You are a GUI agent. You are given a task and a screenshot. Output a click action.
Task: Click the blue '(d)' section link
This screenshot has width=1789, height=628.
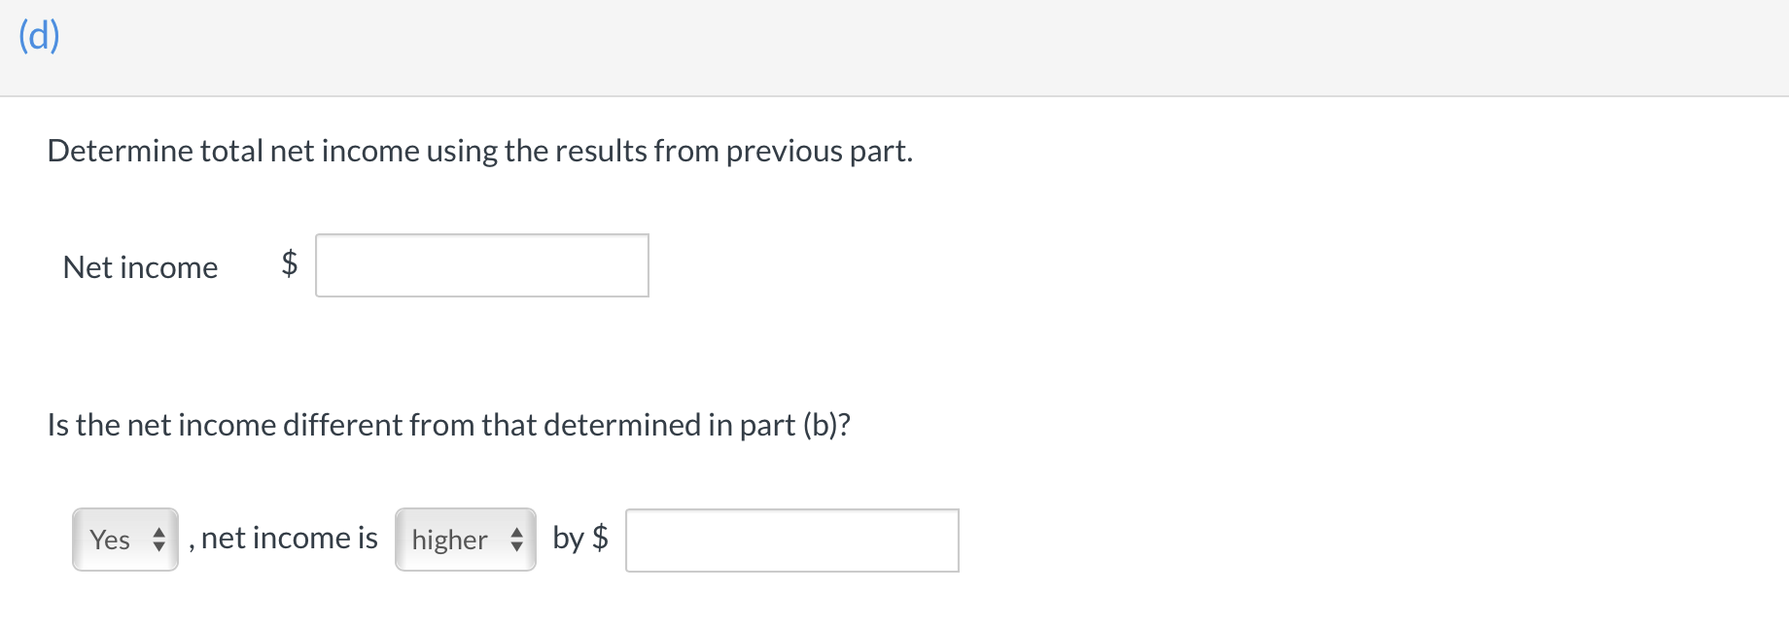coord(37,34)
